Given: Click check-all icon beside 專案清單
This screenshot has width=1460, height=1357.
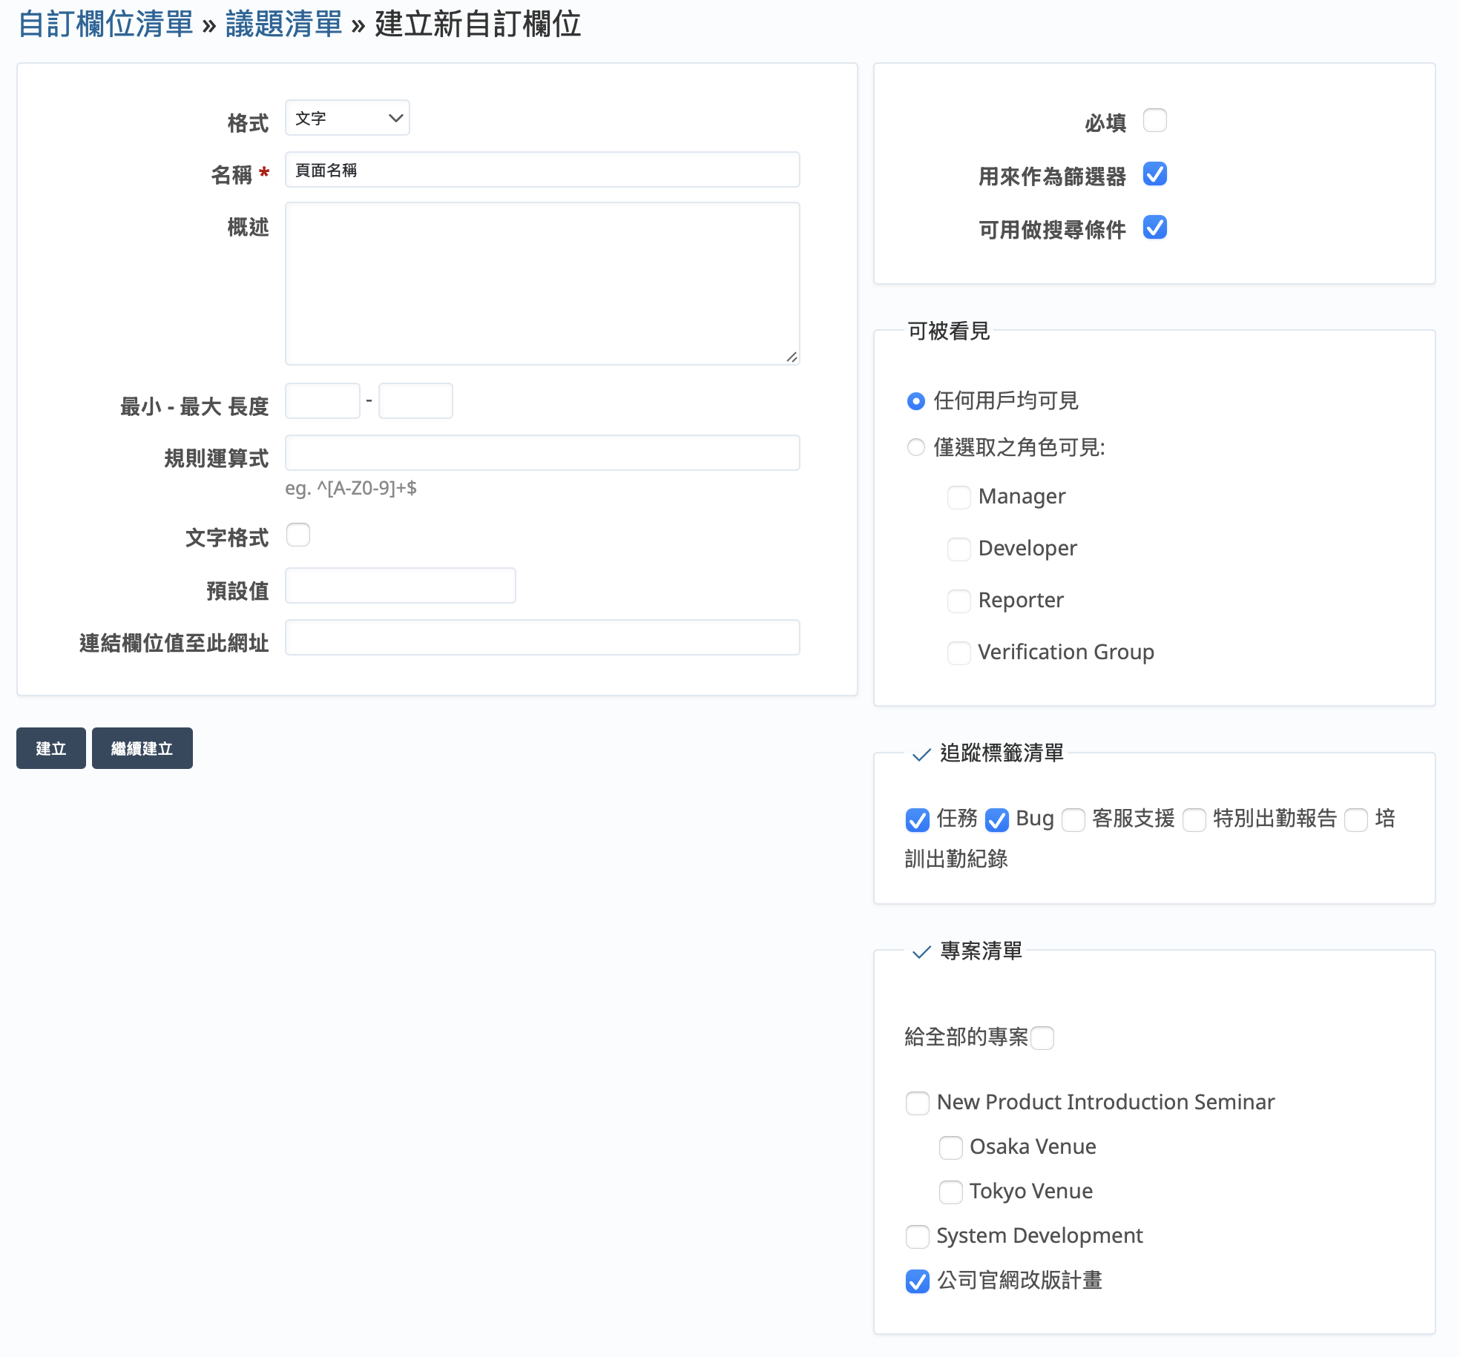Looking at the screenshot, I should point(921,952).
